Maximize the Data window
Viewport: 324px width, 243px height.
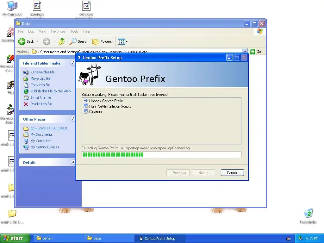[x=254, y=24]
